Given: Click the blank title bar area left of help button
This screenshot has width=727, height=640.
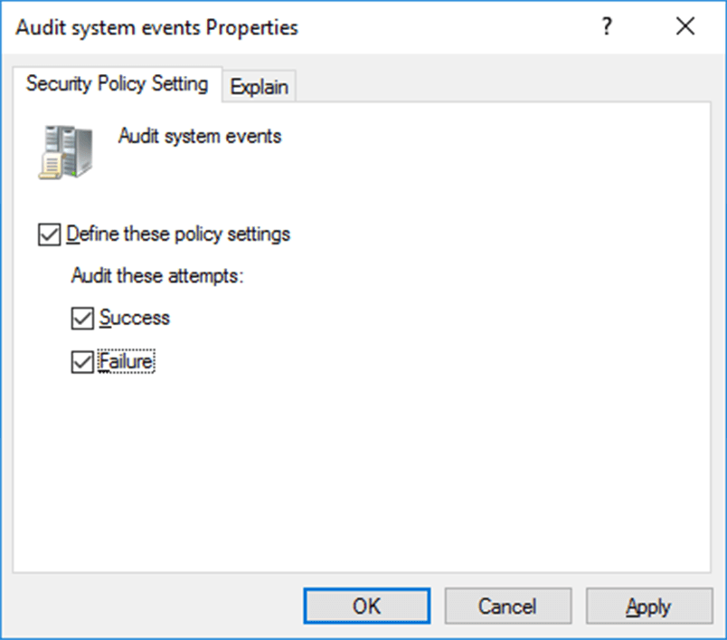Looking at the screenshot, I should pyautogui.click(x=443, y=26).
